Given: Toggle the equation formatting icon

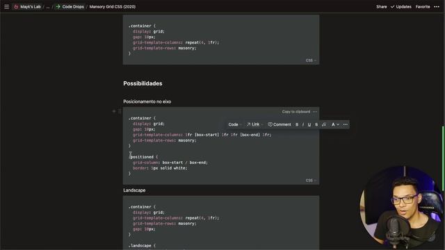Looking at the screenshot, I should pos(324,124).
